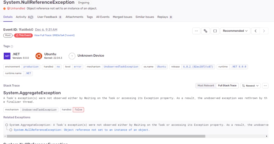Select the System.AggregateException related exception radio
This screenshot has width=274, height=144.
pos(7,125)
